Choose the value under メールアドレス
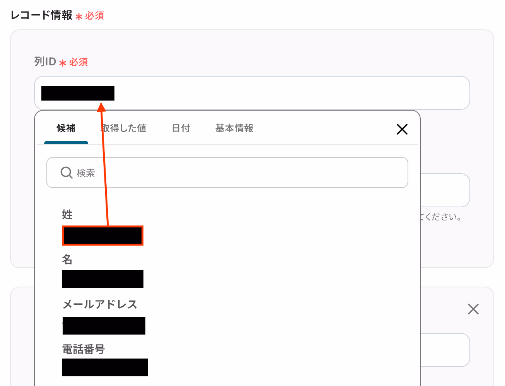 click(104, 326)
